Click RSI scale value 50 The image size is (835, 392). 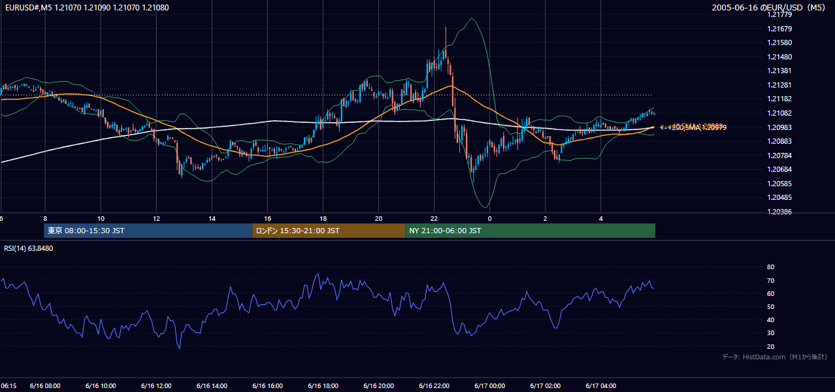770,306
